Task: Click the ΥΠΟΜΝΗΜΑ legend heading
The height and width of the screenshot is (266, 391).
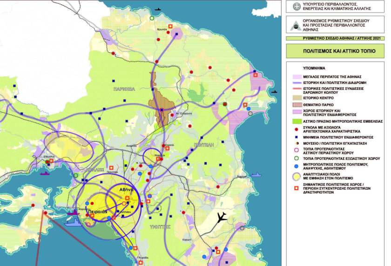Action: 314,68
